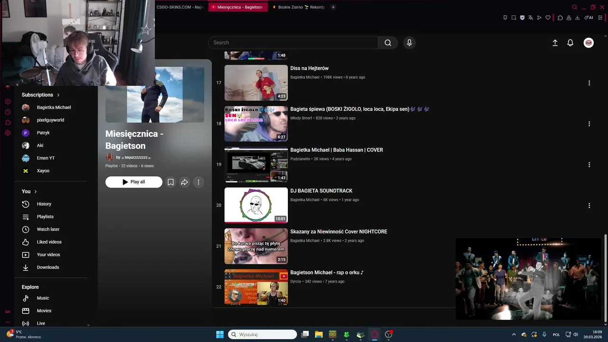Viewport: 608px width, 342px height.
Task: Open File Explorer from taskbar
Action: (319, 334)
